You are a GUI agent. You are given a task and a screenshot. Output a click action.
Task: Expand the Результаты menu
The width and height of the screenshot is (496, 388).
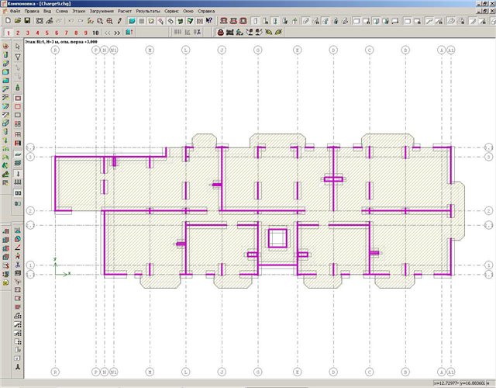[148, 12]
